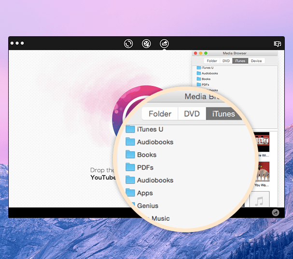Click the circular arrows convert icon in top toolbar
This screenshot has width=293, height=259.
click(128, 43)
